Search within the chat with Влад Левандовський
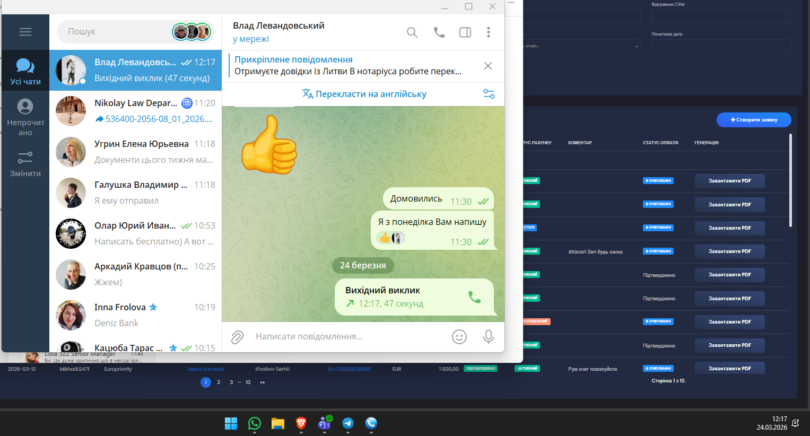810x436 pixels. (x=412, y=32)
